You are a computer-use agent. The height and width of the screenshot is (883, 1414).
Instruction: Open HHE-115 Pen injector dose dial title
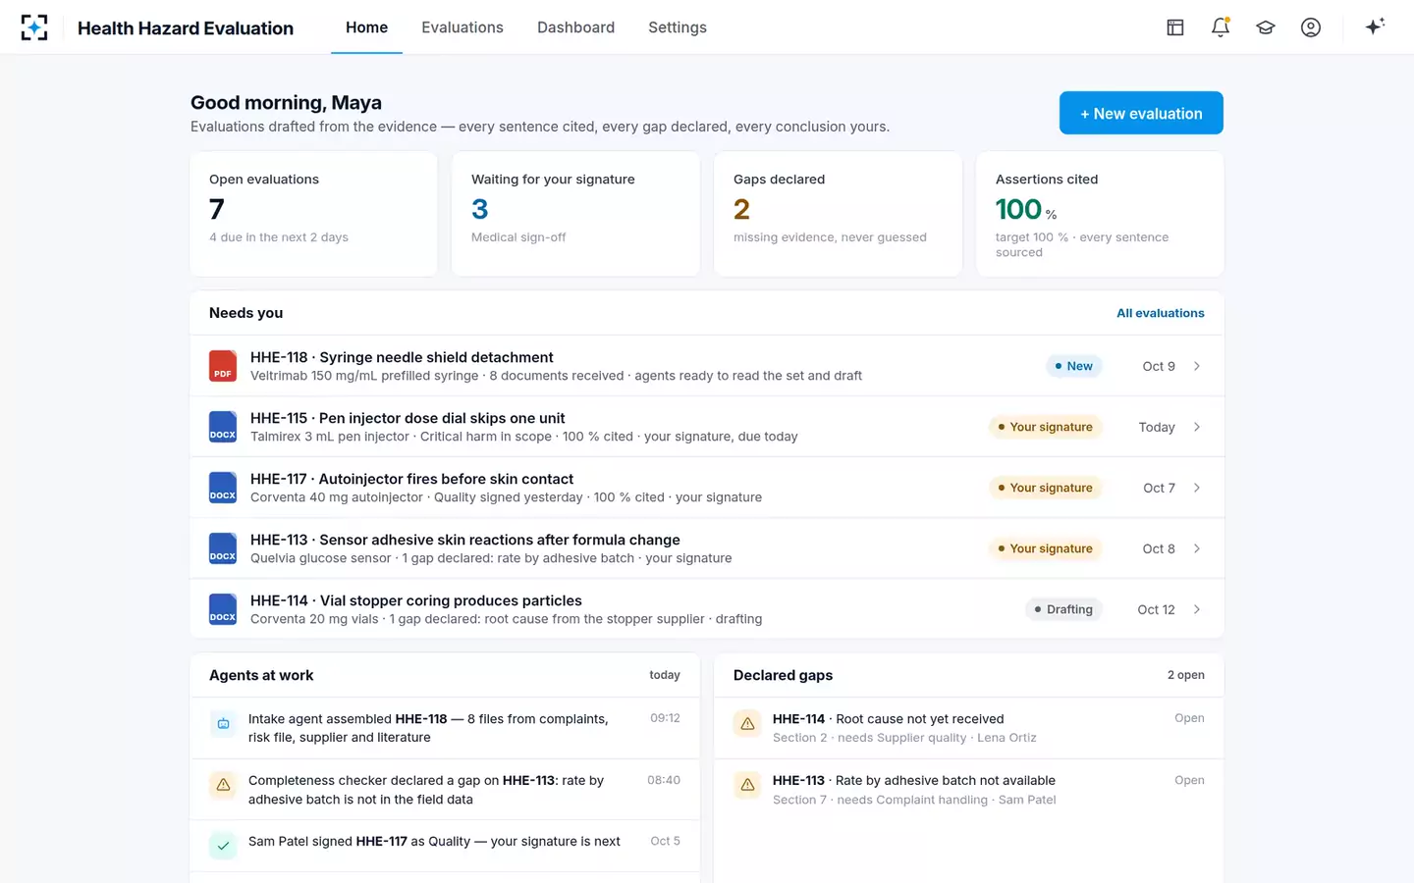[408, 418]
